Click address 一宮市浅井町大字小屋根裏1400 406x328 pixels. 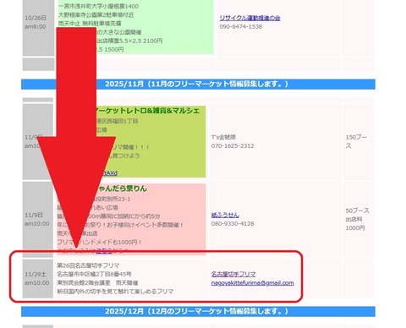pyautogui.click(x=98, y=6)
